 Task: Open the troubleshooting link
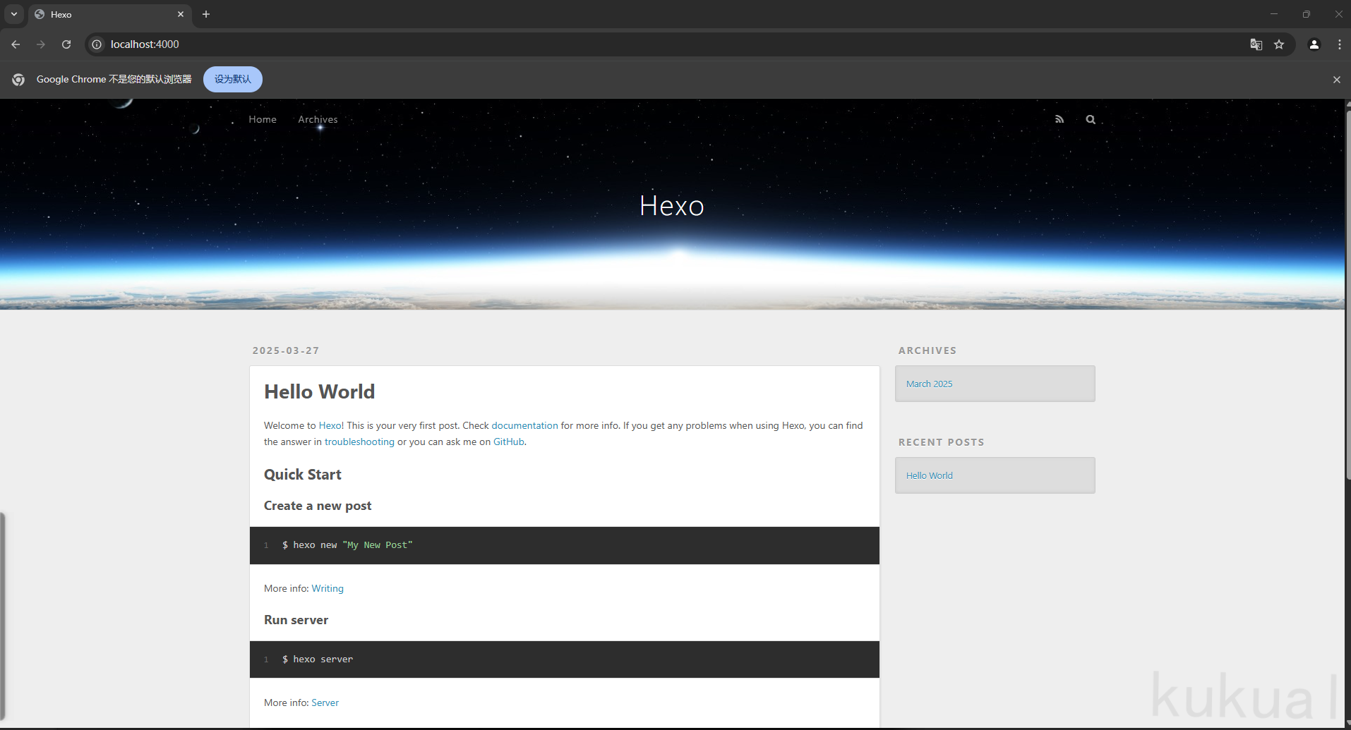click(x=359, y=442)
